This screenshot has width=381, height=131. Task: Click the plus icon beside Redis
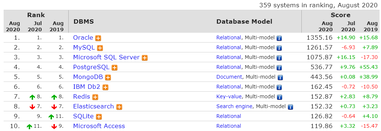tap(95, 97)
